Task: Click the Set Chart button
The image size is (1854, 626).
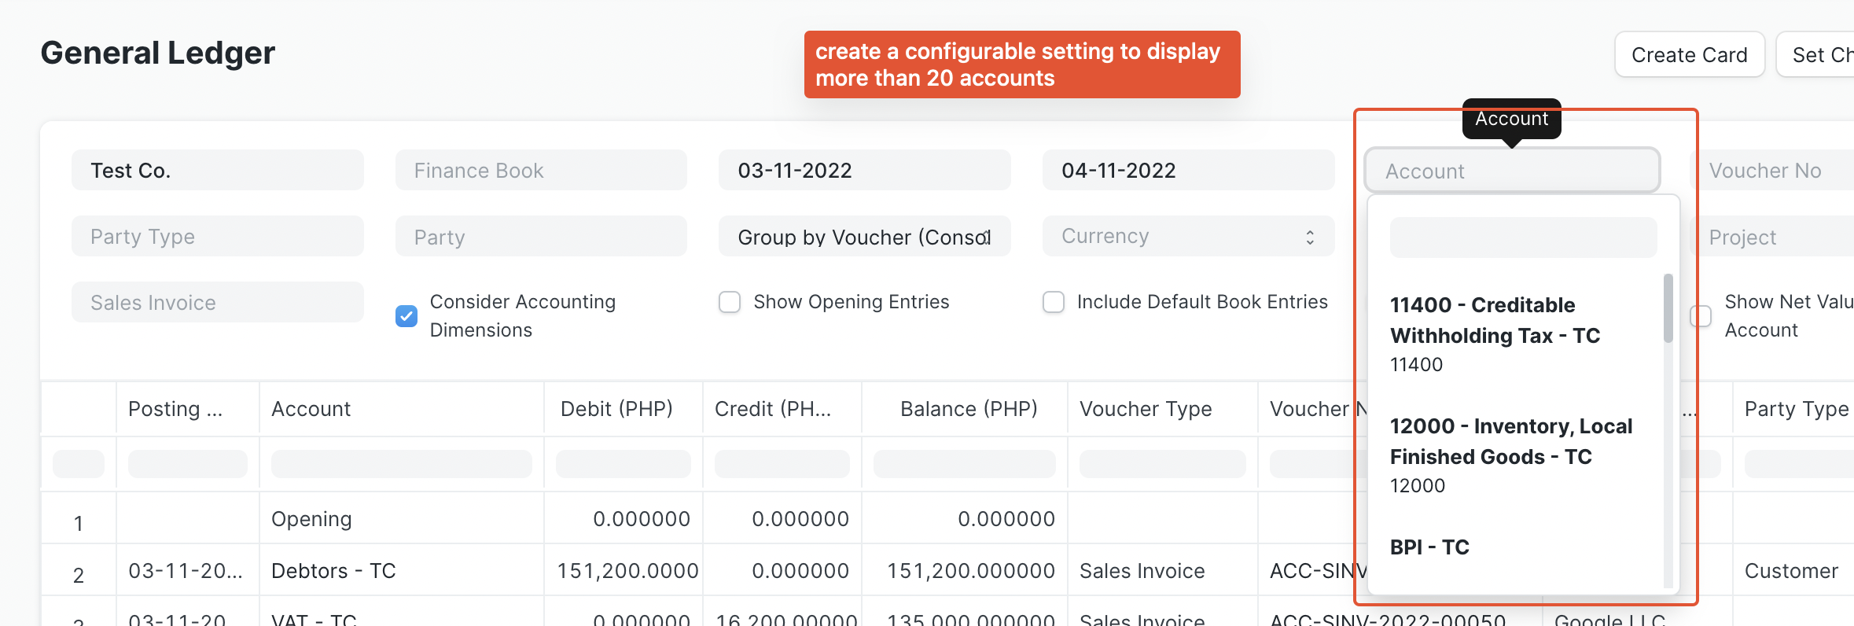Action: [1824, 54]
